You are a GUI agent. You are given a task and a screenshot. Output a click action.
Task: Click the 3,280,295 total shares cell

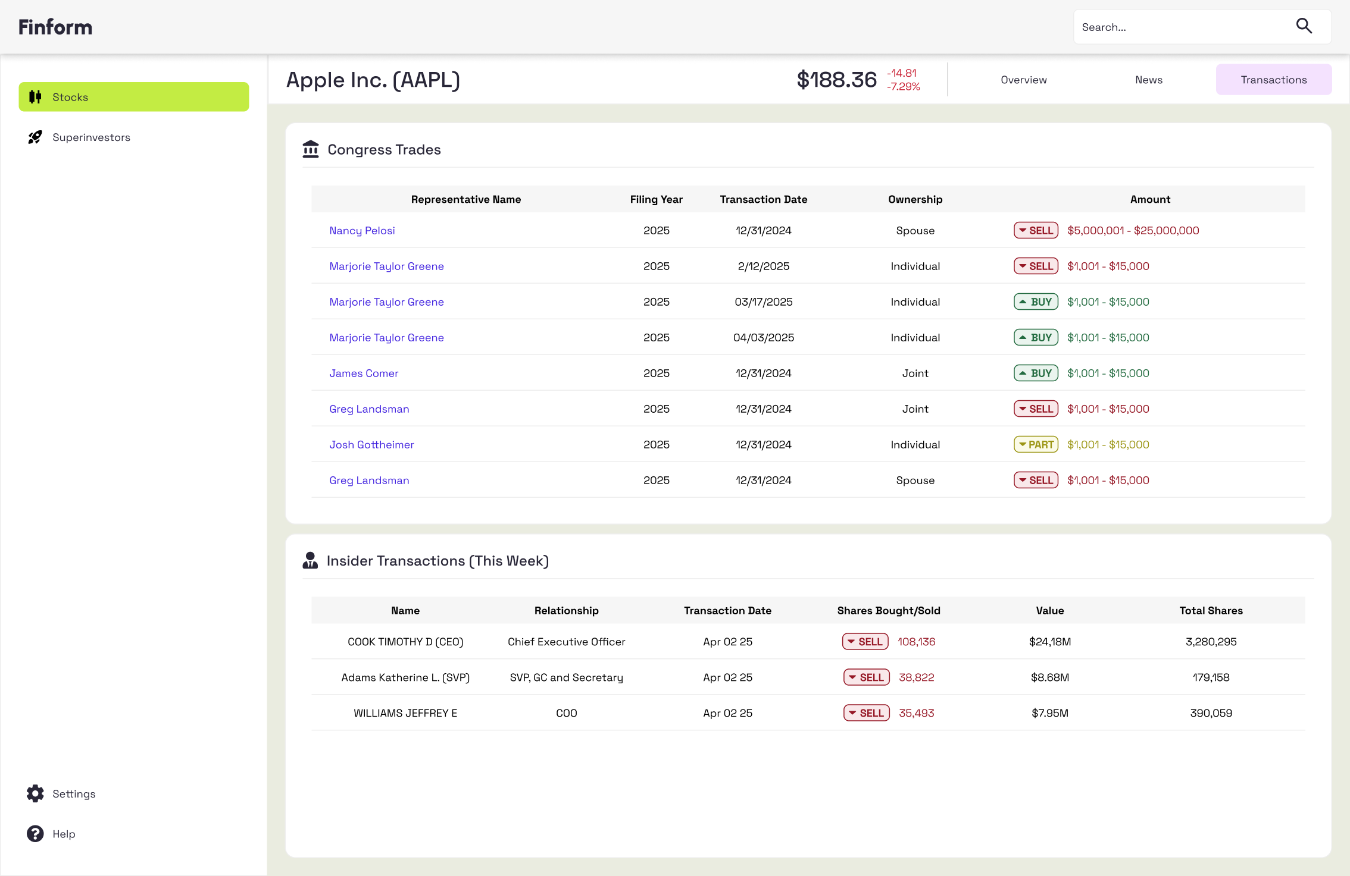(x=1211, y=642)
